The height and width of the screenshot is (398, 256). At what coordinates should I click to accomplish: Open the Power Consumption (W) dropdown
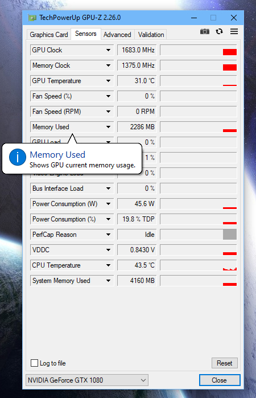coord(108,204)
